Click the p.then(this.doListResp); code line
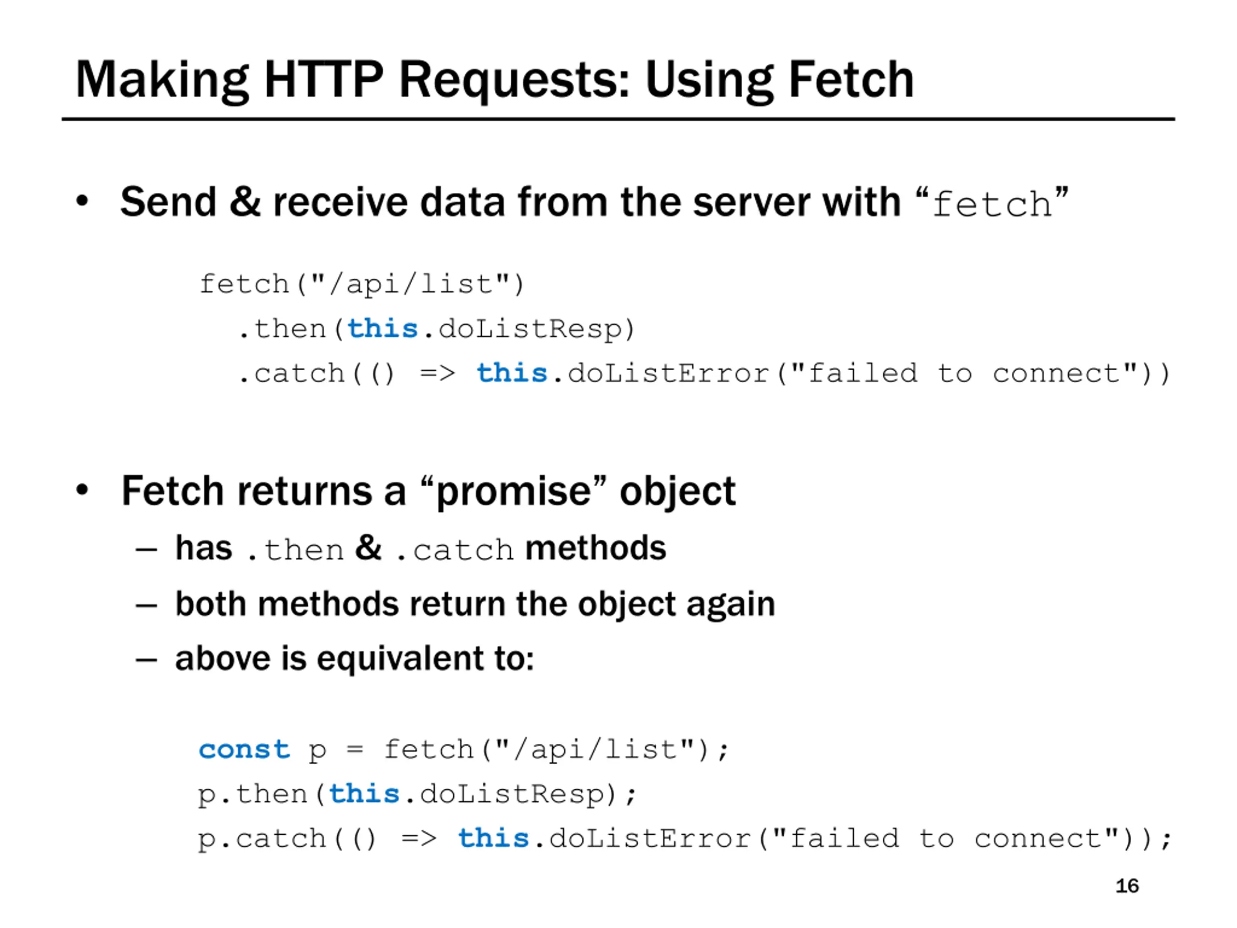This screenshot has width=1237, height=928. pos(417,794)
